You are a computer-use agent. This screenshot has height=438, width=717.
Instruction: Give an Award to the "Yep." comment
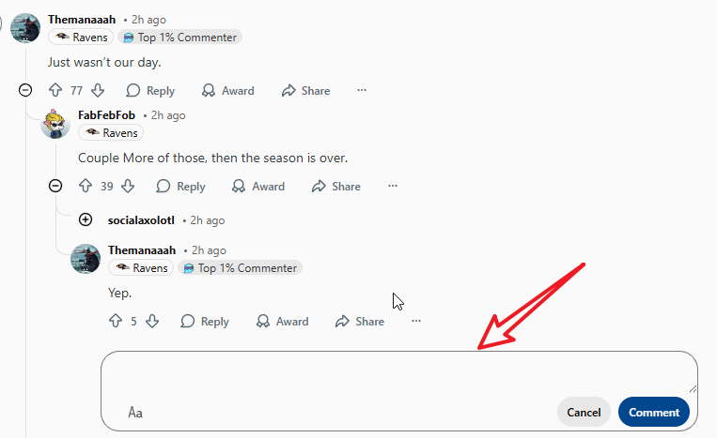point(282,322)
